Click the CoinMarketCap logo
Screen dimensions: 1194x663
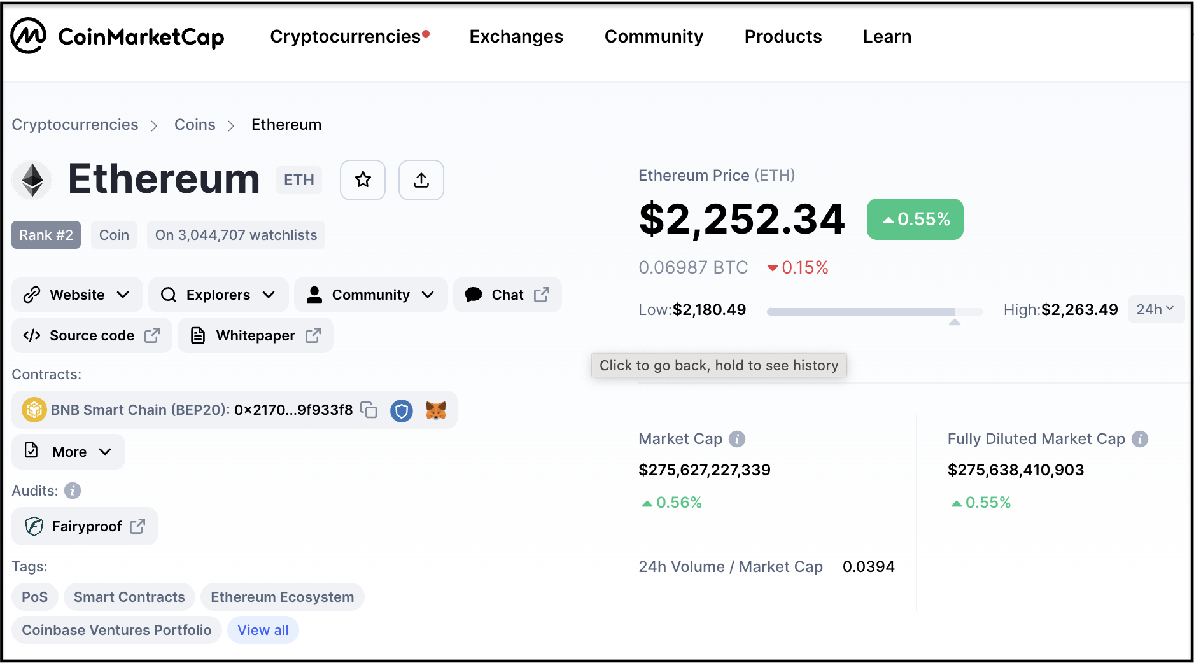point(118,36)
